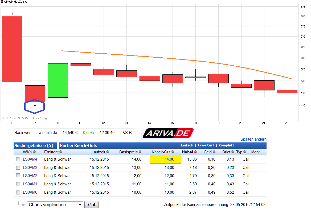Sort by Basispreis
311x211 pixels.
pyautogui.click(x=140, y=152)
